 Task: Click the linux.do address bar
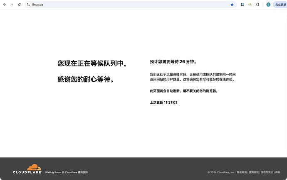tap(131, 5)
